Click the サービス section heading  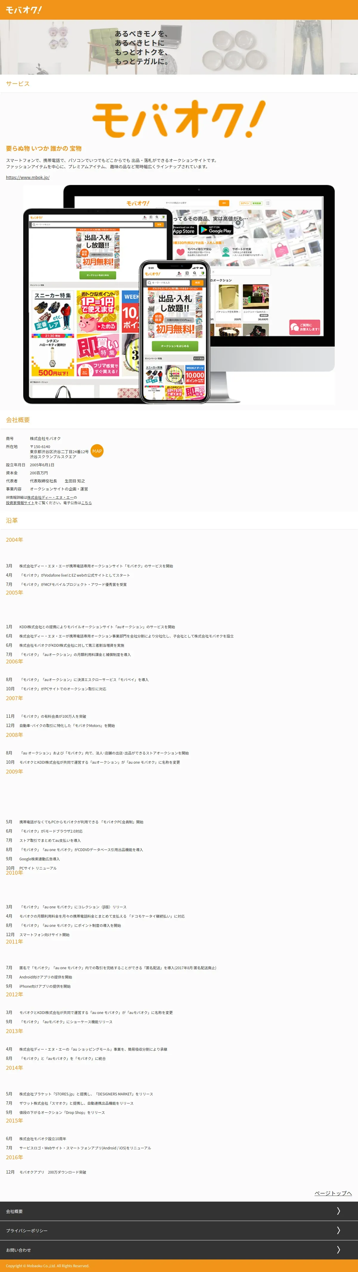pos(18,84)
